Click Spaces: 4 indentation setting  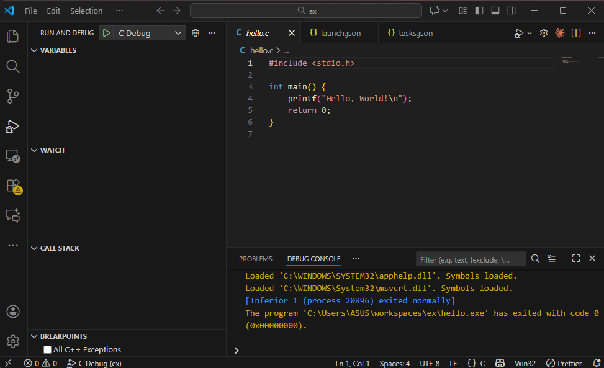tap(395, 363)
